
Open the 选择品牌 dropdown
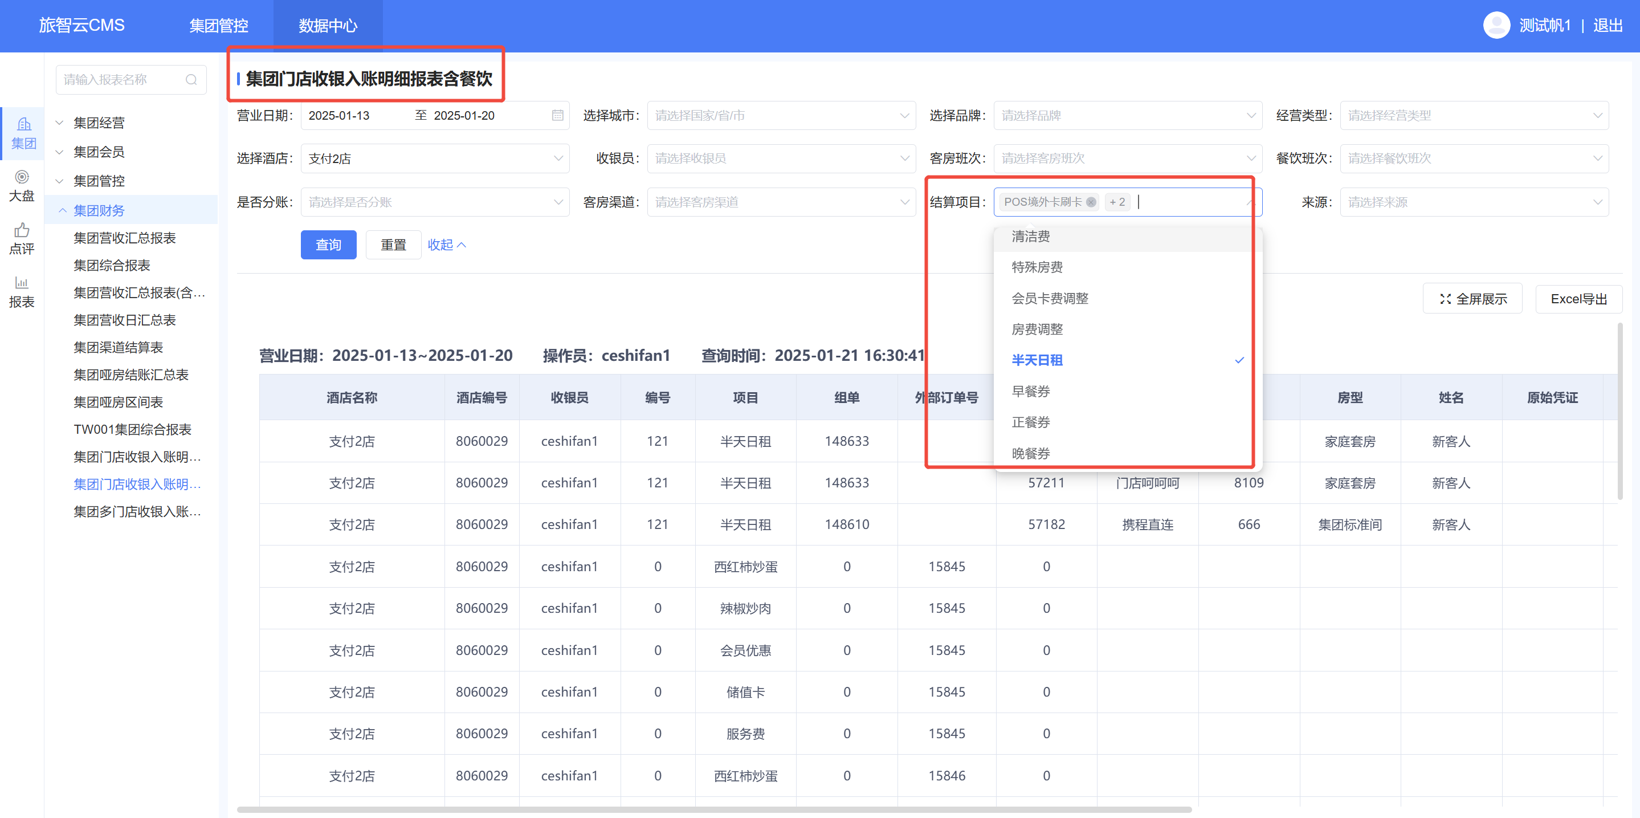(x=1128, y=115)
